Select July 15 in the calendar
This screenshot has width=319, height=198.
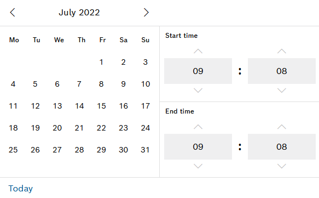coord(101,106)
